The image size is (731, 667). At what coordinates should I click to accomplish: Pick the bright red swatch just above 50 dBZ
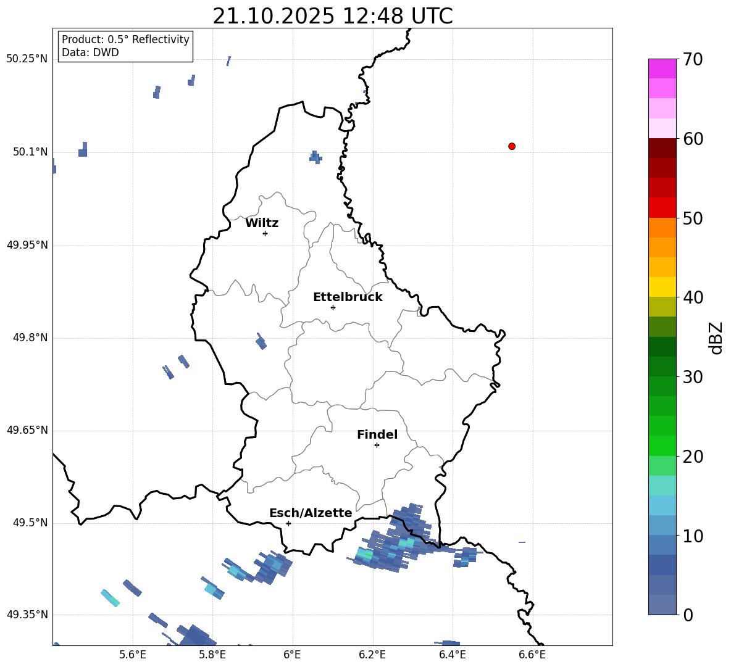pos(662,208)
